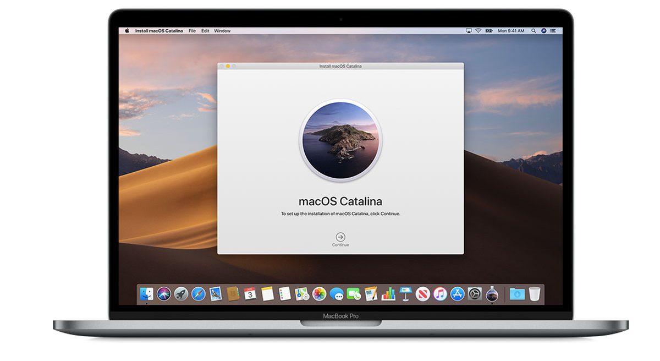Click the Mon 9:41 AM clock
Image resolution: width=660 pixels, height=361 pixels.
510,31
